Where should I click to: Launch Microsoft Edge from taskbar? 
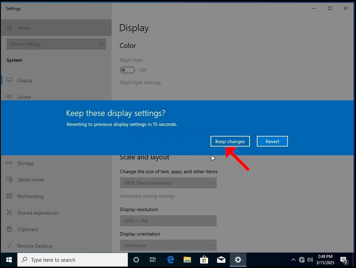170,260
